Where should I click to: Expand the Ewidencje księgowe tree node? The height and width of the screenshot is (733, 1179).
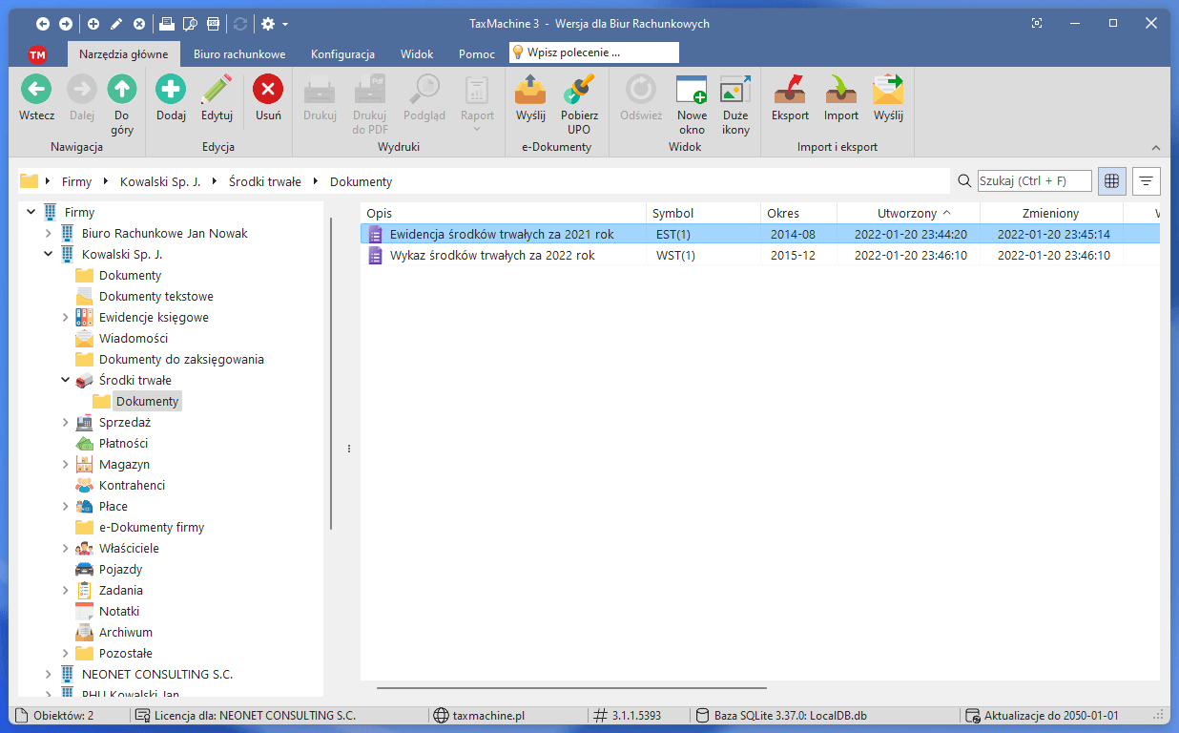(66, 318)
